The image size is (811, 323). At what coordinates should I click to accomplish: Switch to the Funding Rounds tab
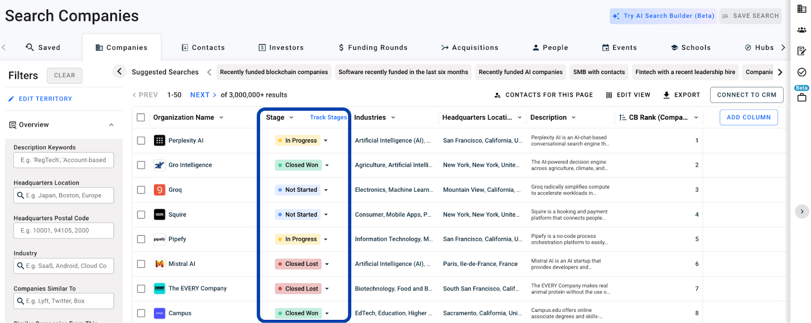[x=373, y=48]
